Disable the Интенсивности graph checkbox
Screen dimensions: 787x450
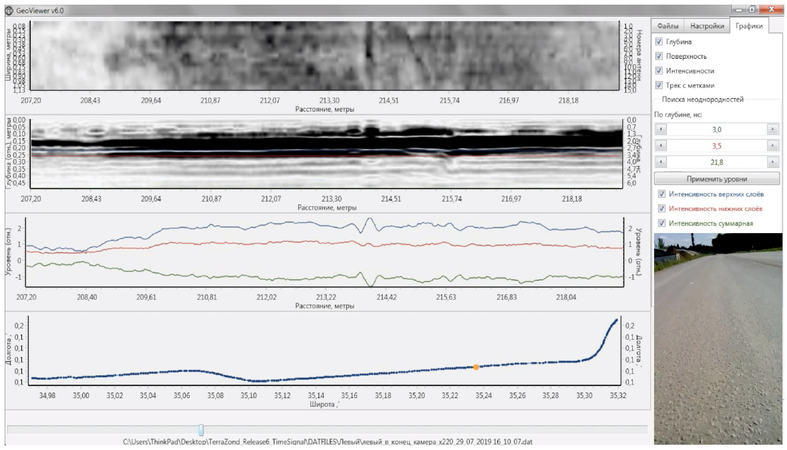[659, 71]
